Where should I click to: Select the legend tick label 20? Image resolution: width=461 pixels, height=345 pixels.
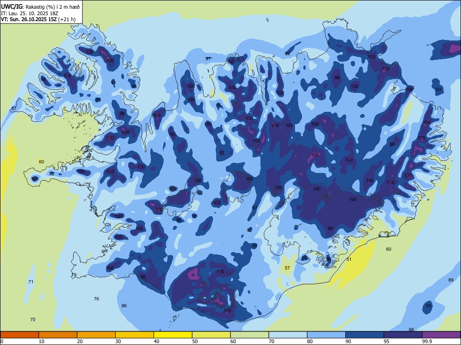pyautogui.click(x=80, y=341)
